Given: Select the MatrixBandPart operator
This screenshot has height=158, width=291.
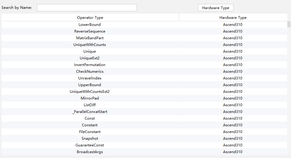Looking at the screenshot, I should tap(90, 38).
